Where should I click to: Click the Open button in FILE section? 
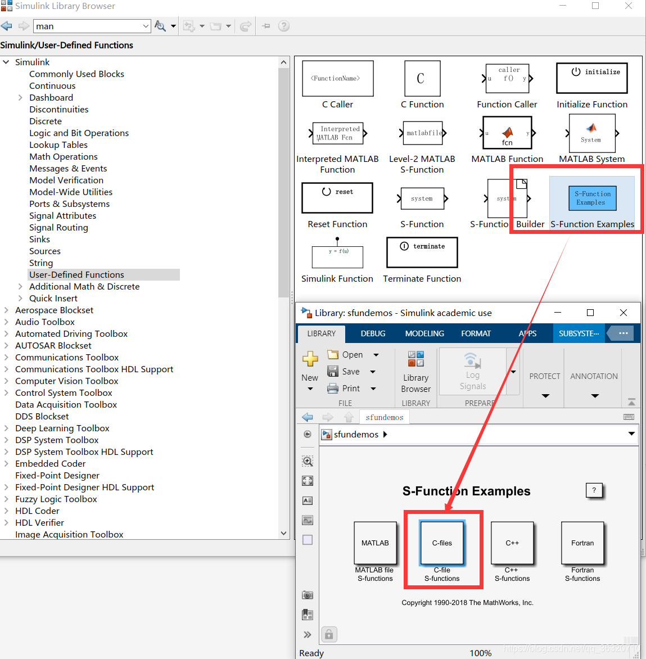coord(346,355)
